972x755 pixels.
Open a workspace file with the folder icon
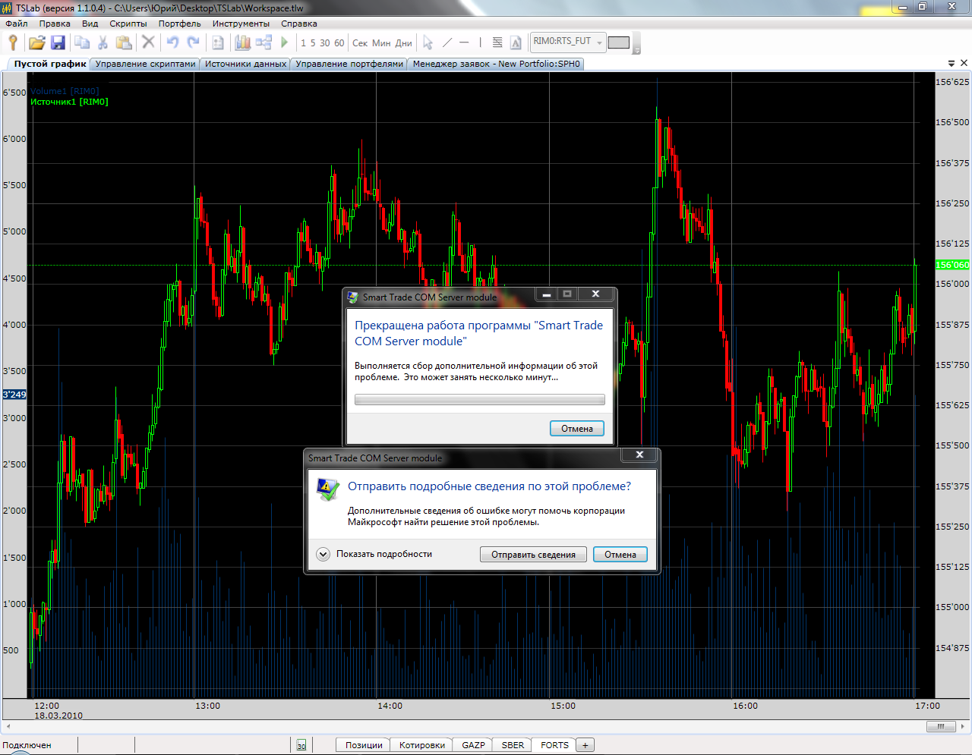coord(37,42)
